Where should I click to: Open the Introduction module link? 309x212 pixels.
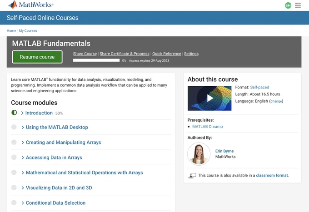[x=39, y=113]
